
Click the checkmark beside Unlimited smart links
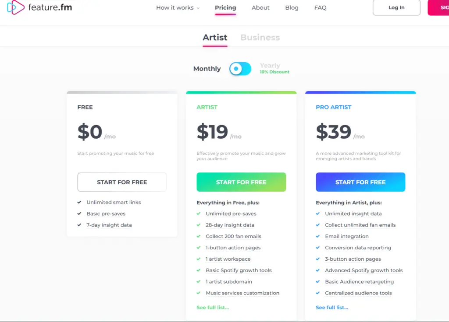tap(79, 202)
